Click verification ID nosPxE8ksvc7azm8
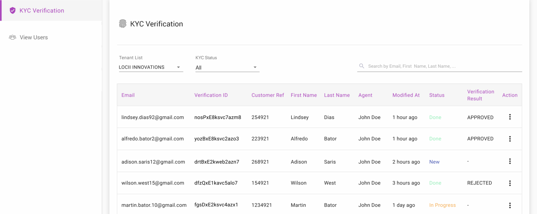The width and height of the screenshot is (537, 214). click(217, 117)
